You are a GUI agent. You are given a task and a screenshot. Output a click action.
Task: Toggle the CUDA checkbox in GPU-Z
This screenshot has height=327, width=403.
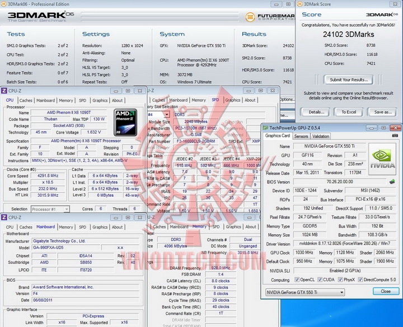click(320, 279)
